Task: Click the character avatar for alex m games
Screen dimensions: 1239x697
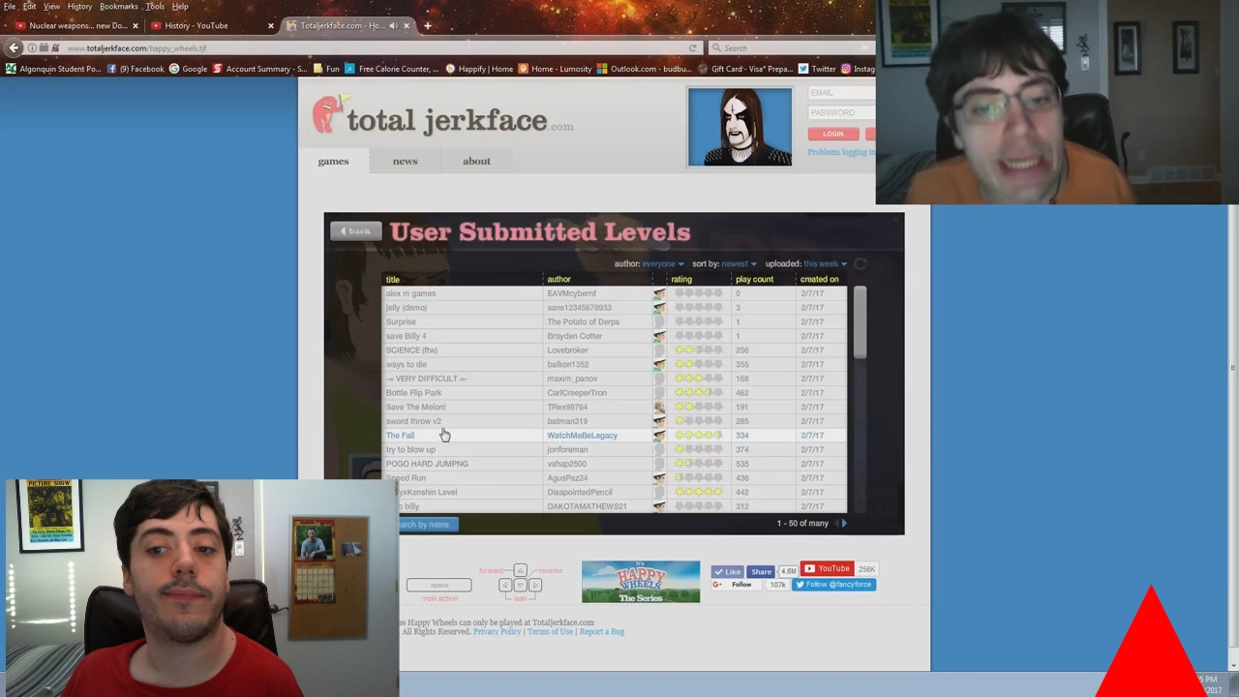Action: click(x=659, y=293)
